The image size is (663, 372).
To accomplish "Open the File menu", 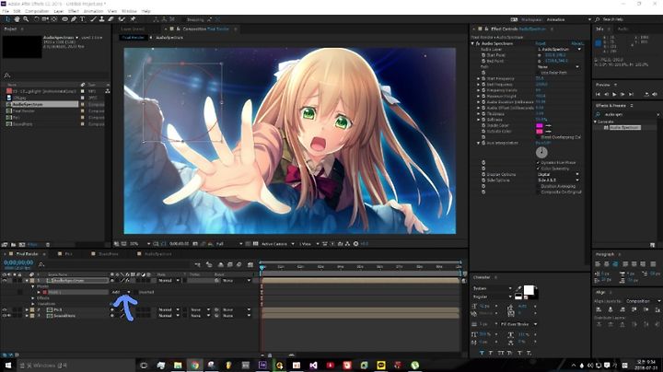I will point(6,11).
